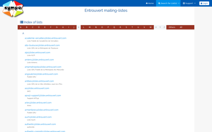The image size is (212, 132).
Task: Select letter T in the index
Action: pyautogui.click(x=132, y=27)
